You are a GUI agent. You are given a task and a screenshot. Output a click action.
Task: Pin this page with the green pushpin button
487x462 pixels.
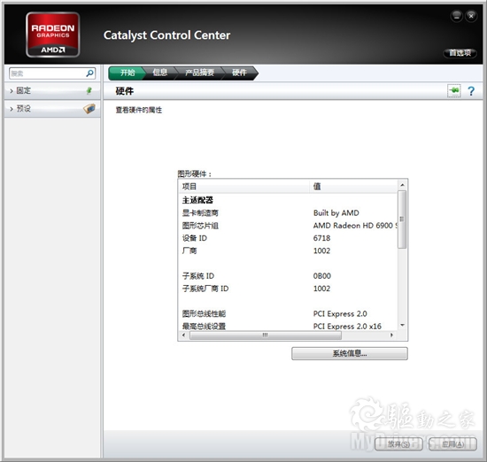(453, 90)
